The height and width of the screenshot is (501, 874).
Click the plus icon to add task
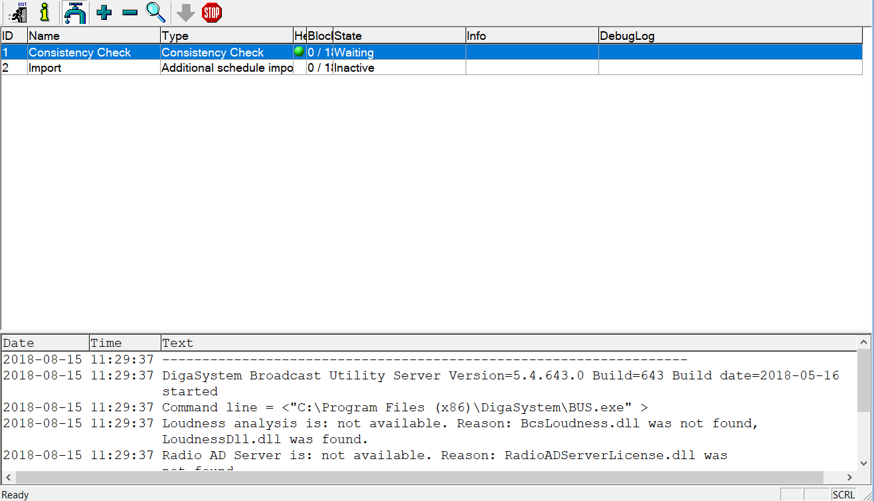(x=104, y=12)
